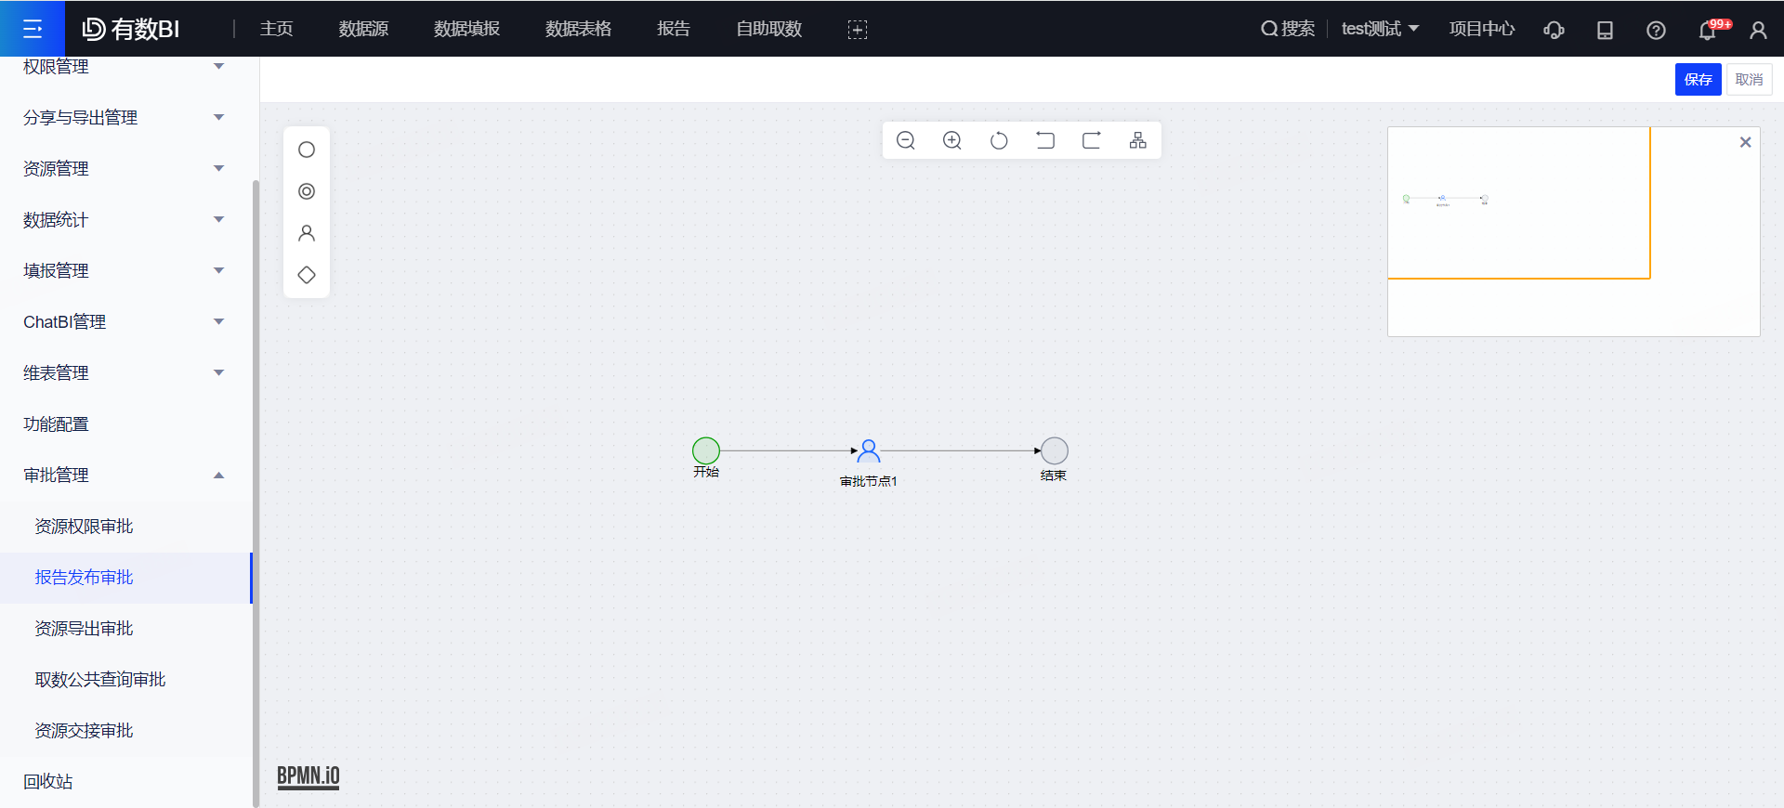Toggle the minimap layout icon
1784x808 pixels.
click(1138, 140)
